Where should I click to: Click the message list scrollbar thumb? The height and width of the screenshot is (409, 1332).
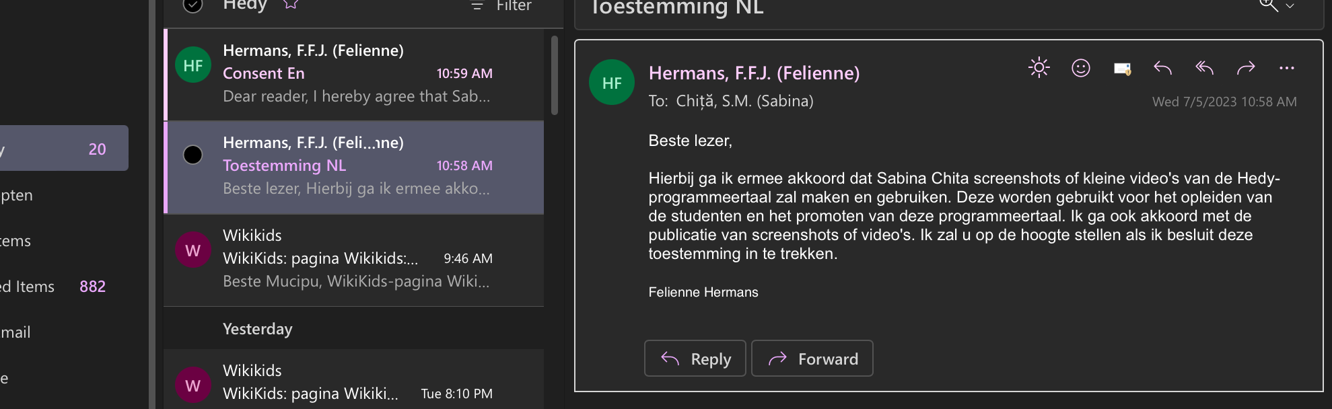point(555,75)
